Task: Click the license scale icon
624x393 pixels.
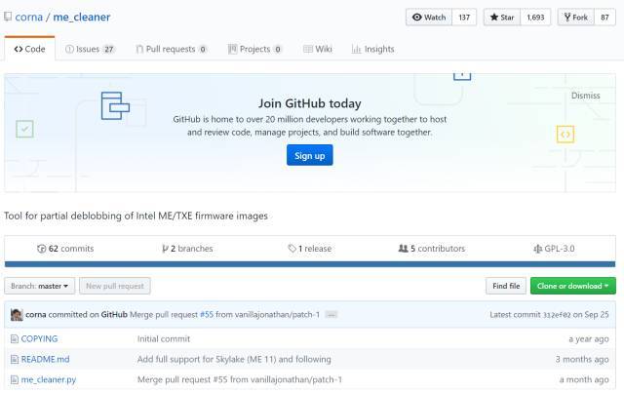Action: click(x=537, y=249)
